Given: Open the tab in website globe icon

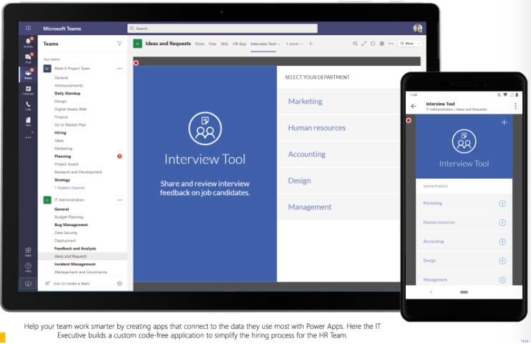Looking at the screenshot, I should coord(382,44).
